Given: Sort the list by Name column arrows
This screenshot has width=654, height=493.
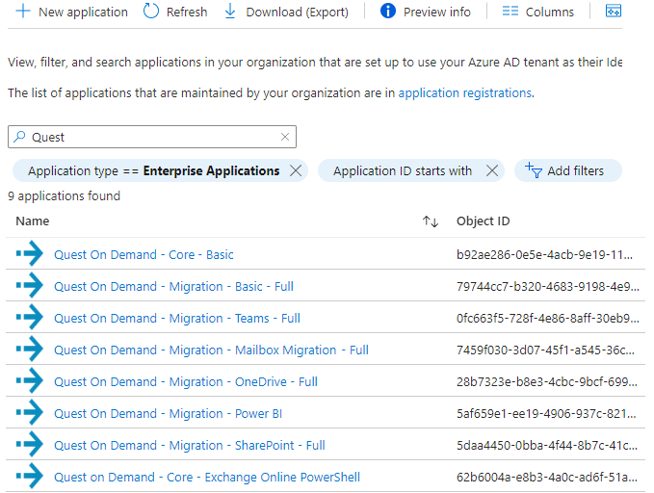Looking at the screenshot, I should (431, 221).
